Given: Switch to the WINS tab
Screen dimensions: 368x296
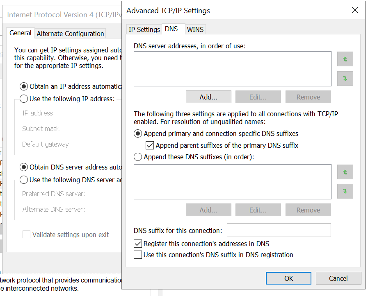Looking at the screenshot, I should [195, 29].
